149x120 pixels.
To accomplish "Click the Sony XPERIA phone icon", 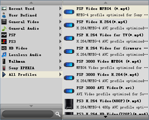I will point(4,68).
